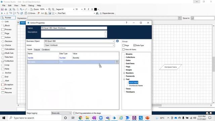Click the Zoom out magnifier icon
Viewport: 215px width, 121px height.
point(53,9)
